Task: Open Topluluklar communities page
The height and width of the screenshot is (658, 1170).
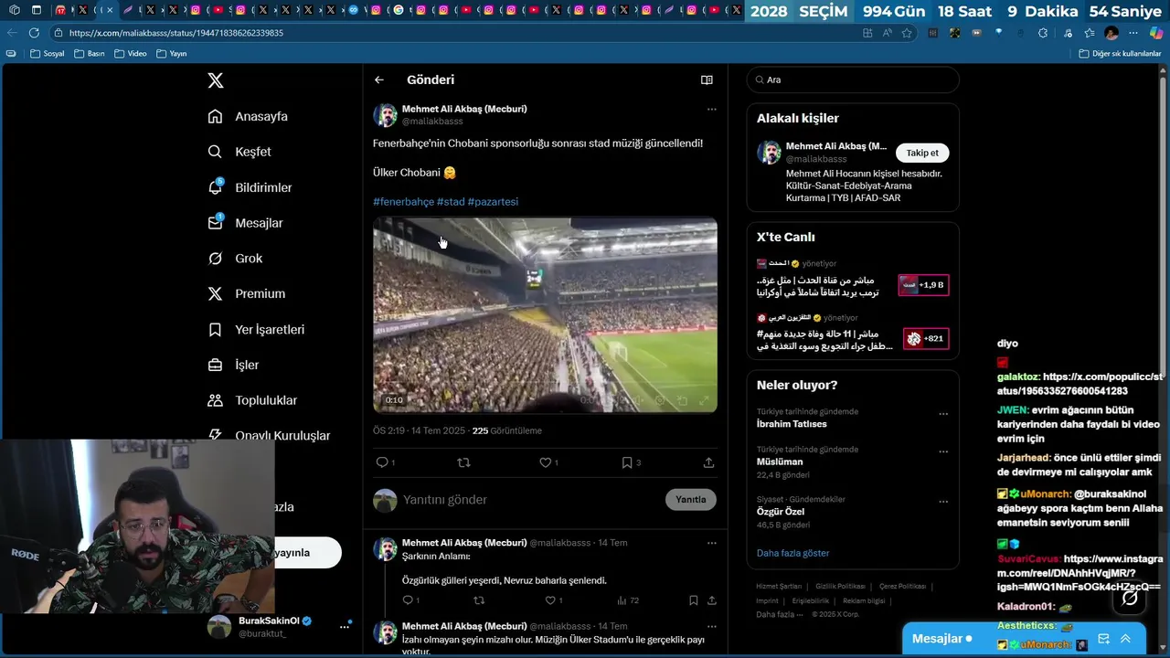Action: [x=252, y=400]
